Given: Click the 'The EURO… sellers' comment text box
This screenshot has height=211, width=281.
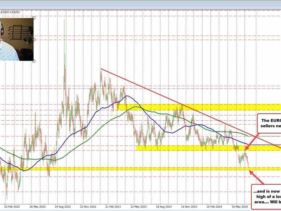Looking at the screenshot, I should [269, 123].
